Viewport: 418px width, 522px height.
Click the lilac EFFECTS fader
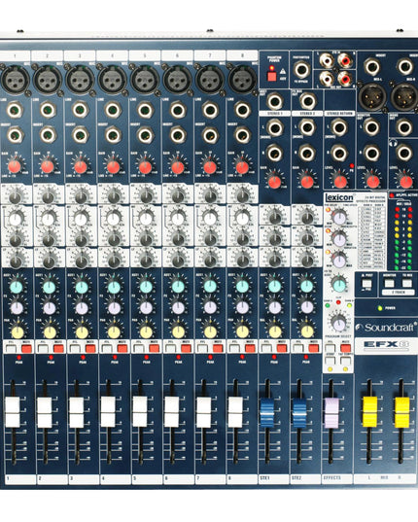click(331, 413)
